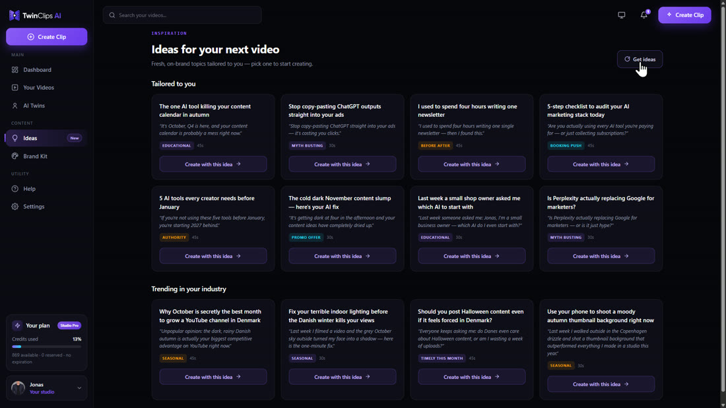
Task: Click the Get ideas button
Action: [640, 59]
